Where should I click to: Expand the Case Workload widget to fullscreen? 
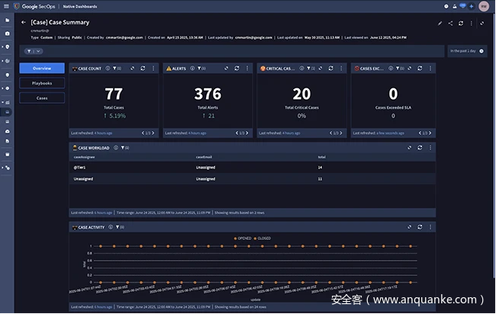coord(409,147)
